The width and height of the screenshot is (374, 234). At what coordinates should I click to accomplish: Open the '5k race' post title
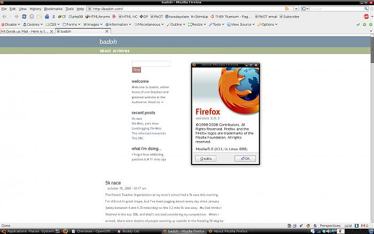[x=113, y=183]
